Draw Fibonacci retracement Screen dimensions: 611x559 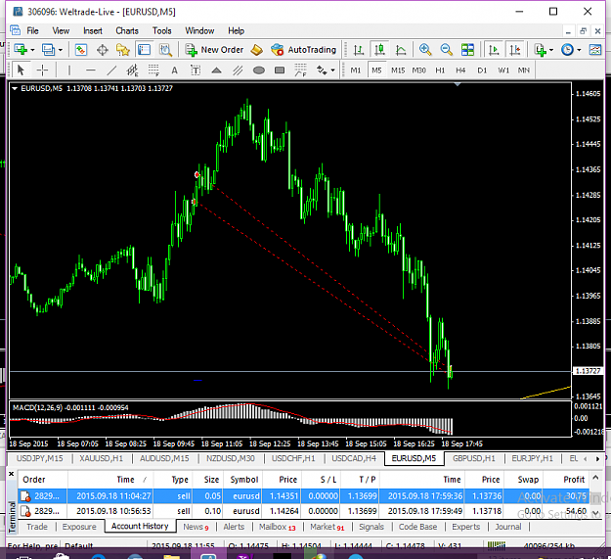point(153,70)
